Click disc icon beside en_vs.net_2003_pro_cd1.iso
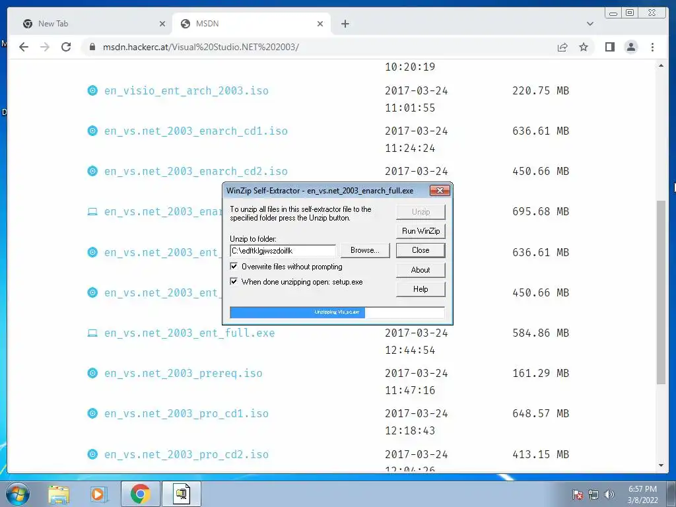Screen dimensions: 676x507 tap(92, 413)
